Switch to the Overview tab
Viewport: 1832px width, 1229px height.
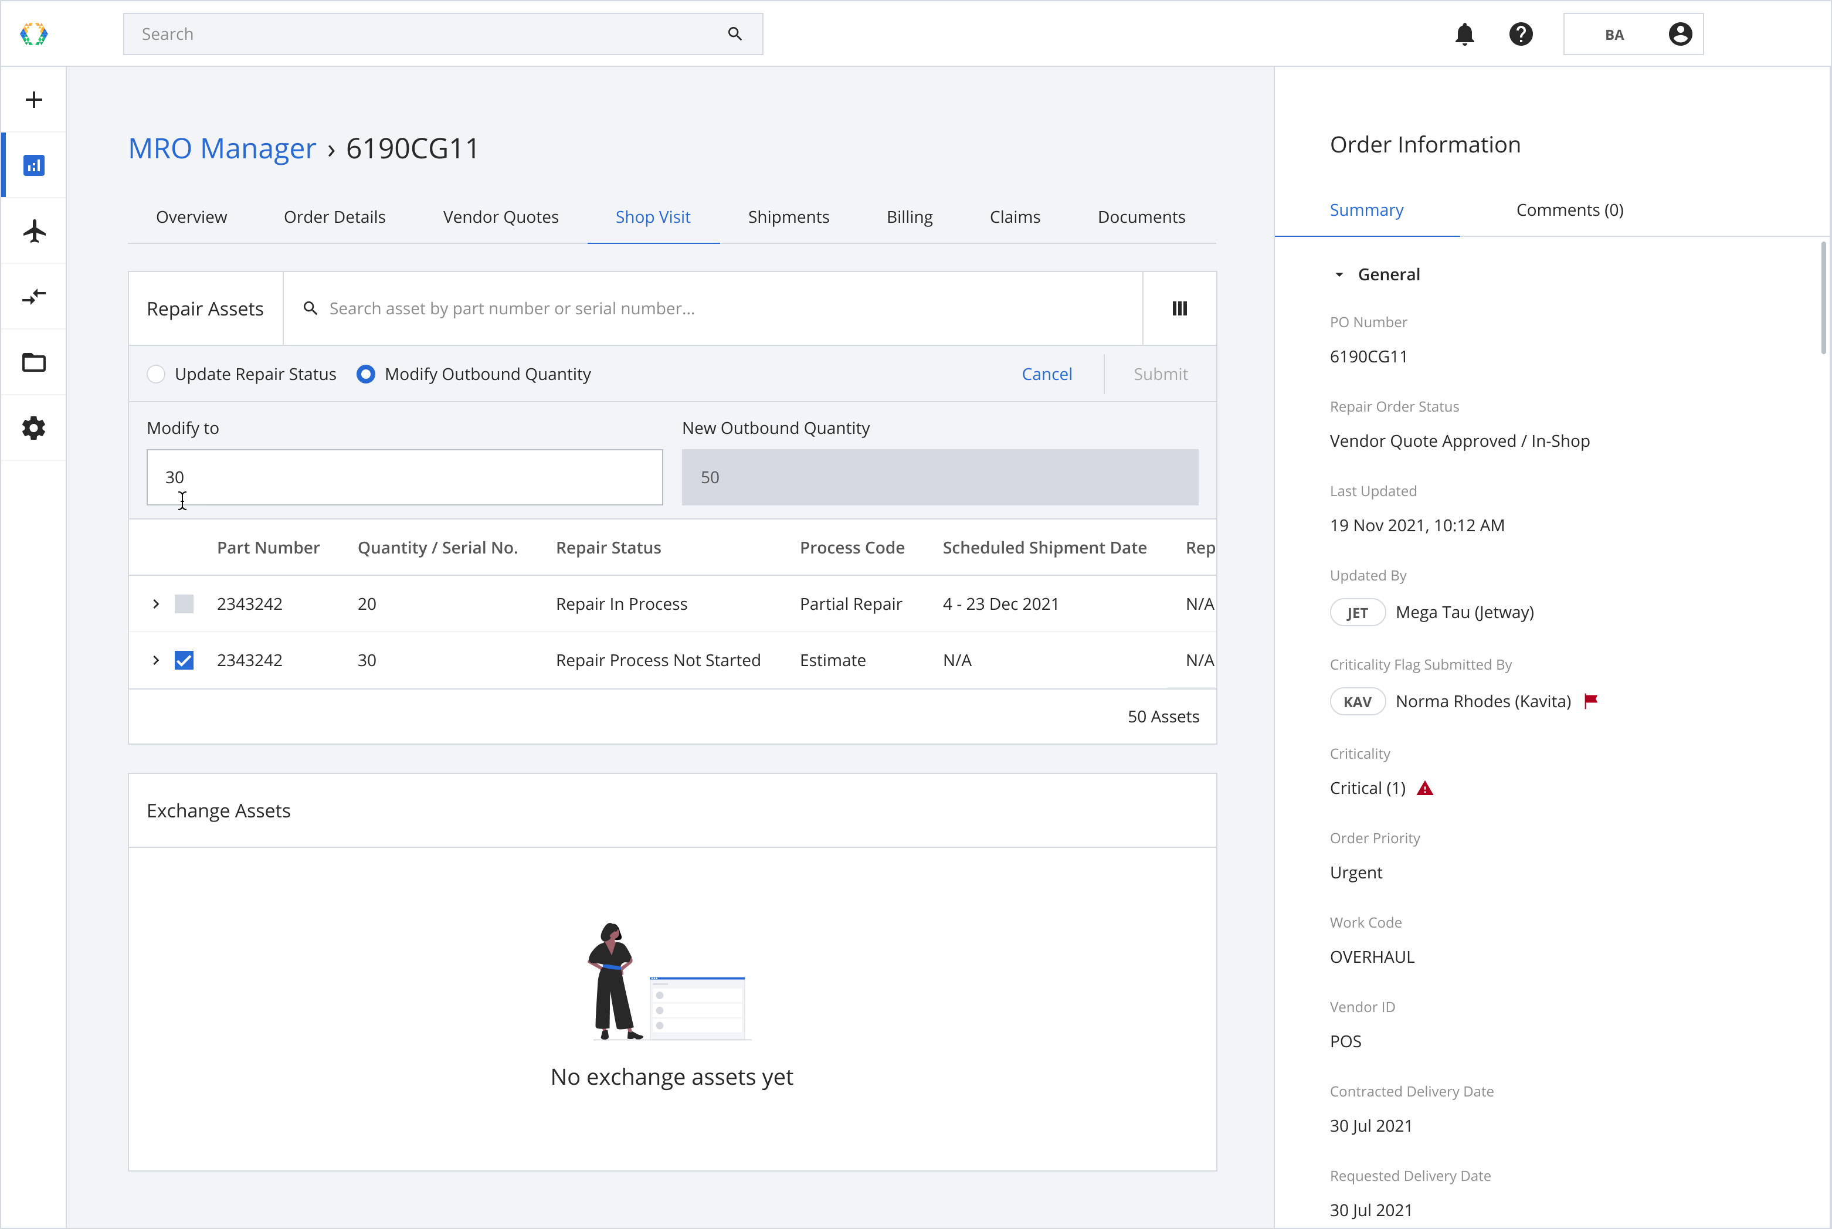(191, 217)
